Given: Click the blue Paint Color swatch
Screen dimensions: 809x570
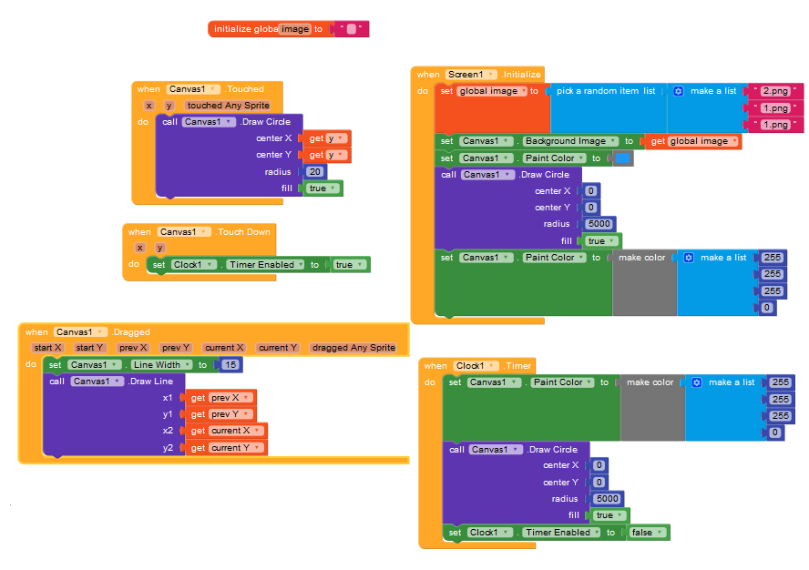Looking at the screenshot, I should tap(623, 158).
